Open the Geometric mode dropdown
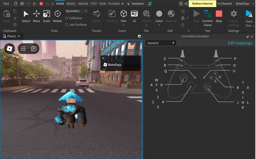256x159 pixels. (76, 11)
